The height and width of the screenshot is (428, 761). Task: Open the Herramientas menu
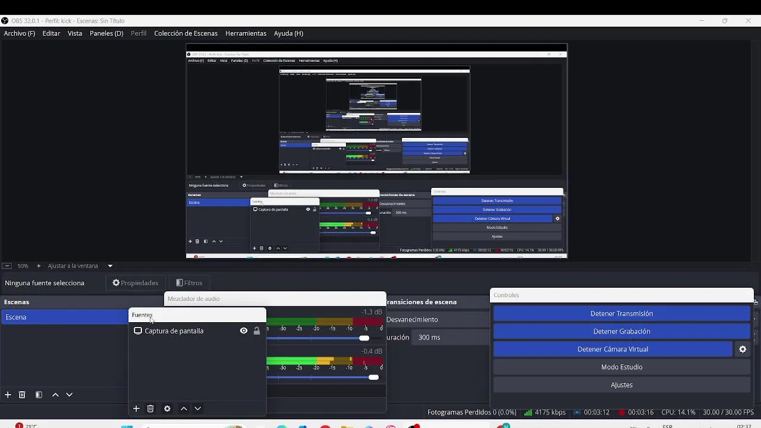[x=246, y=33]
